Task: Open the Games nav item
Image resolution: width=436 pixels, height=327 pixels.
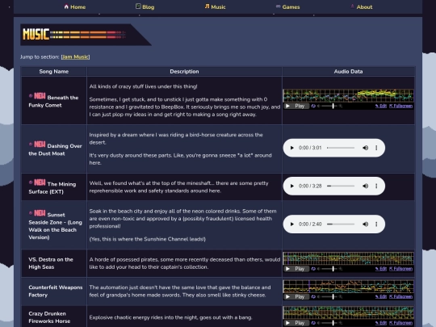Action: coord(287,7)
